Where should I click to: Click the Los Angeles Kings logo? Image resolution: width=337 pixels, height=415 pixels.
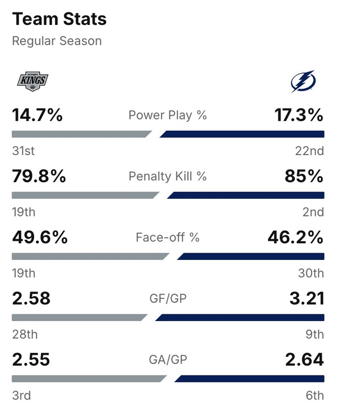point(33,80)
